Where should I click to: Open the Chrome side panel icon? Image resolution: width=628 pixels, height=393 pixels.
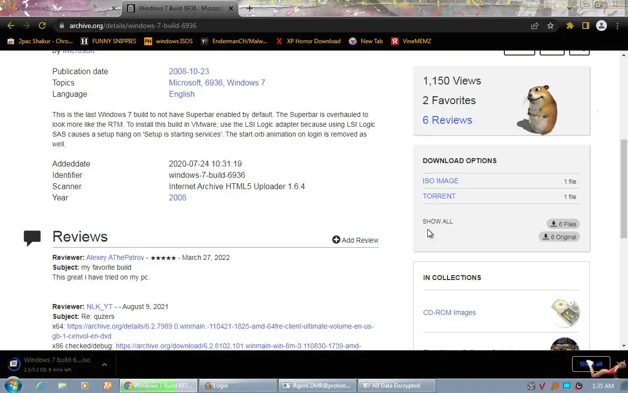coord(585,26)
